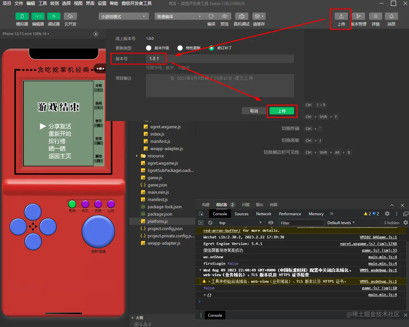Select the 特性更新 radio option
The height and width of the screenshot is (327, 409).
tap(180, 48)
